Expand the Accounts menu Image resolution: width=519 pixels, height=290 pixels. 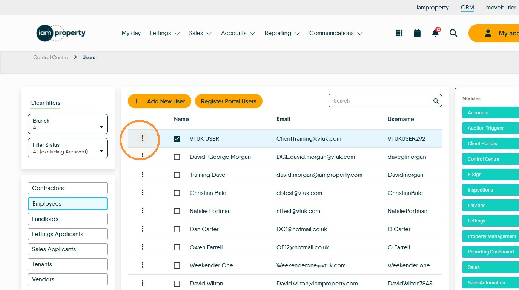(x=238, y=33)
